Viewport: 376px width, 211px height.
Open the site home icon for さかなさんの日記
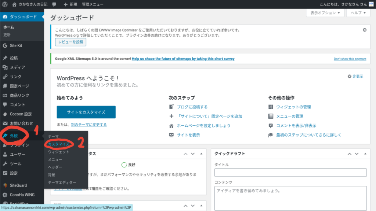click(14, 4)
